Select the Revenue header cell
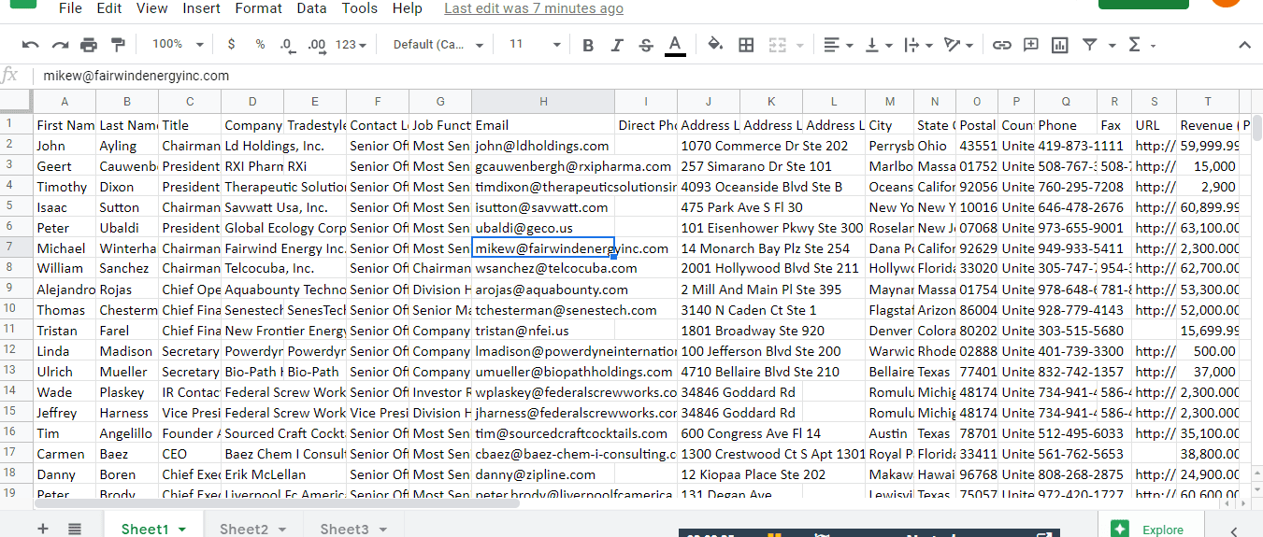The image size is (1263, 537). pos(1208,125)
